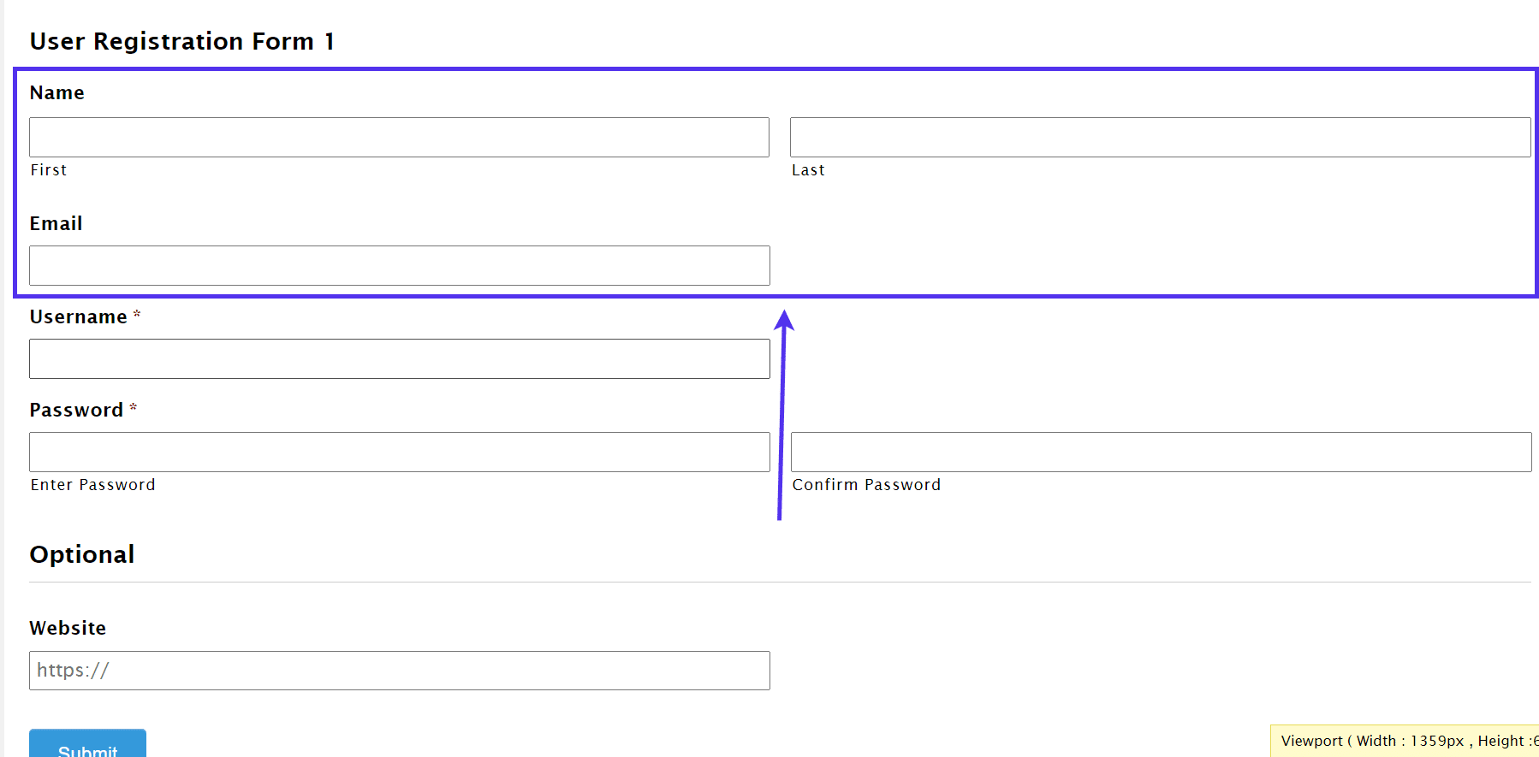Click the Username input field
The width and height of the screenshot is (1539, 757).
pyautogui.click(x=398, y=358)
